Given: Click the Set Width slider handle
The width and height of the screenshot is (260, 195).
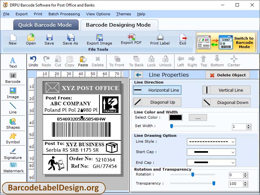Looking at the screenshot, I should tap(172, 126).
